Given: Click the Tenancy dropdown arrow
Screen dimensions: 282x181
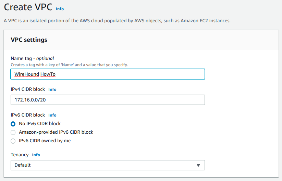Looking at the screenshot, I should coord(198,165).
